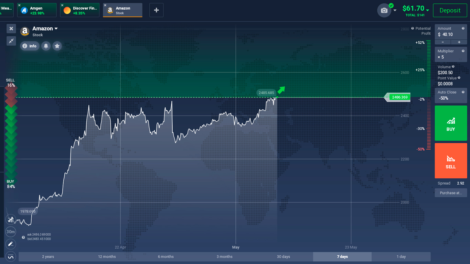470x264 pixels.
Task: Select the 1 day timeframe
Action: [x=401, y=257]
